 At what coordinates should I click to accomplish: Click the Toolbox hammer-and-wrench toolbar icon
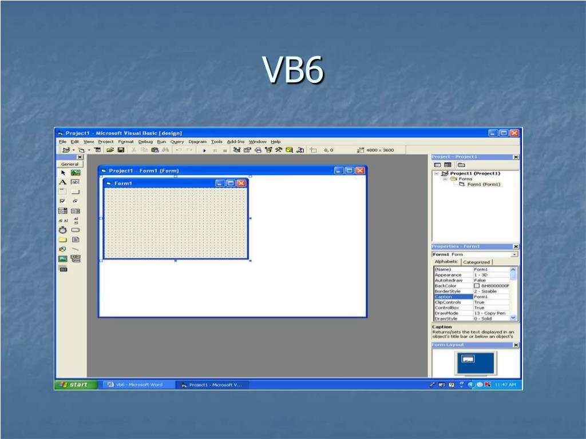[279, 150]
